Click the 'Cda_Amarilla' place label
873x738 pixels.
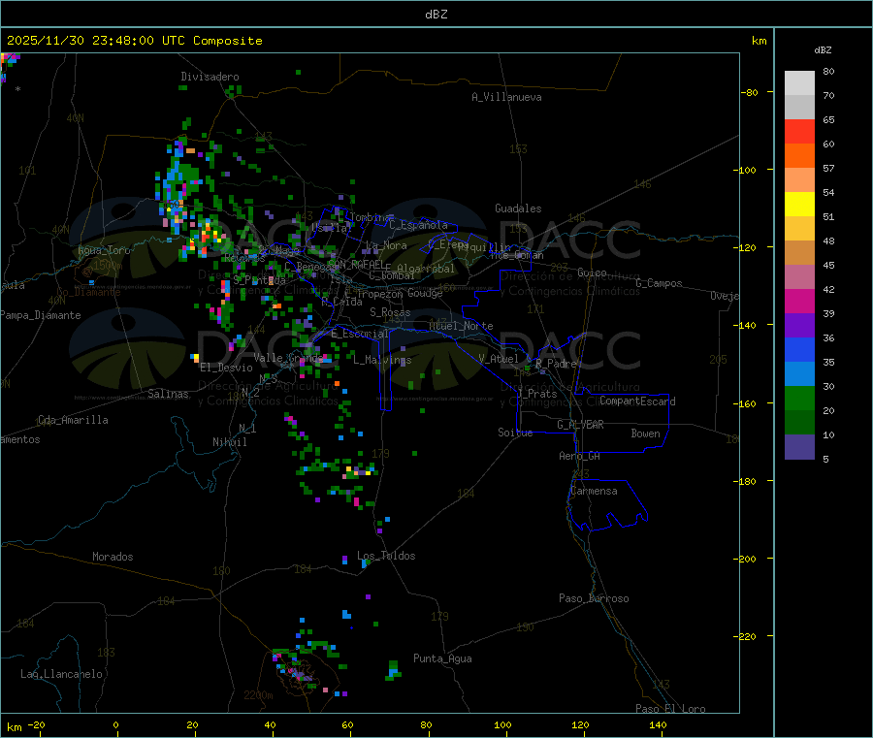pyautogui.click(x=73, y=420)
